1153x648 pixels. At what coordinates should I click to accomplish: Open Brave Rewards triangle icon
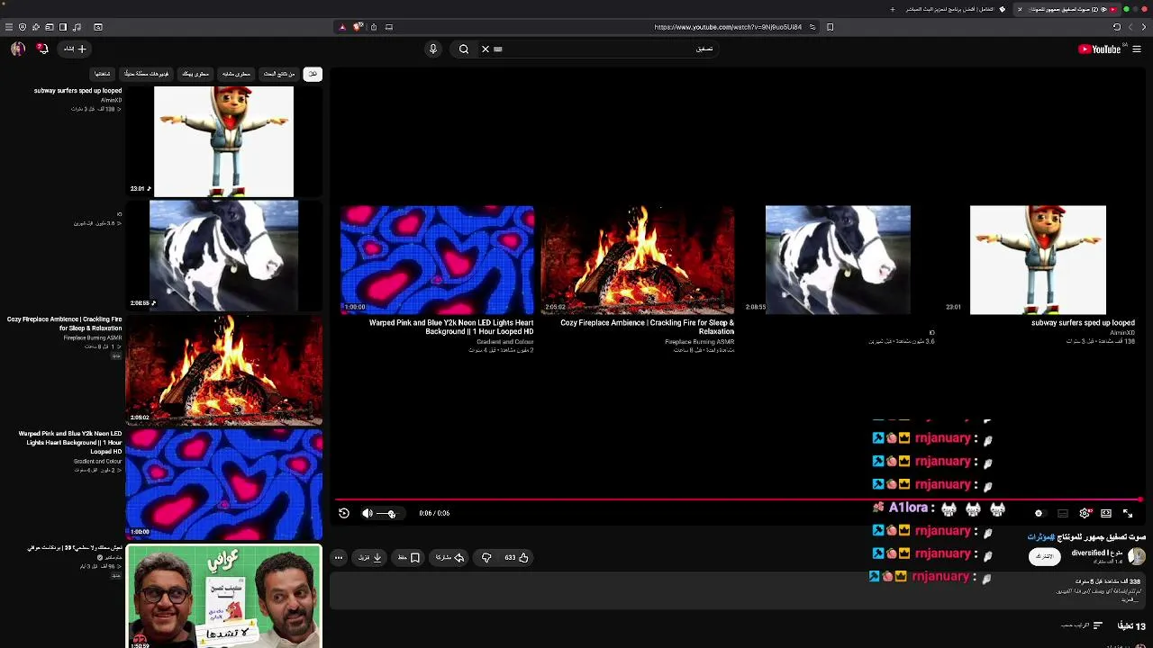(342, 27)
